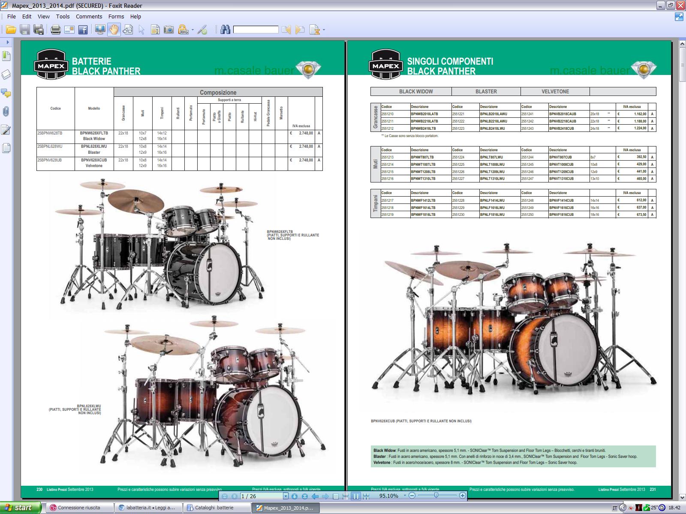The height and width of the screenshot is (514, 686).
Task: Open the Attachments paperclip panel
Action: [6, 111]
